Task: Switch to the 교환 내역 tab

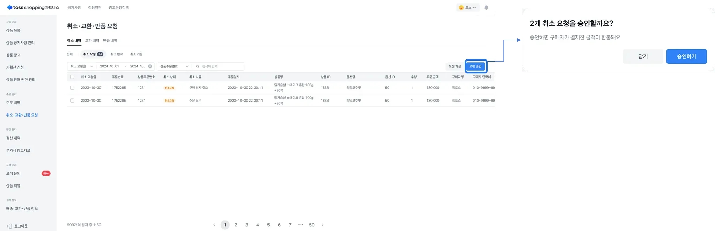Action: 92,41
